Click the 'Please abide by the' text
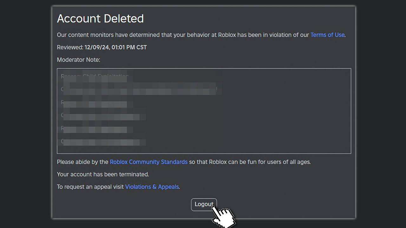Viewport: 406px width, 228px height. coord(82,162)
